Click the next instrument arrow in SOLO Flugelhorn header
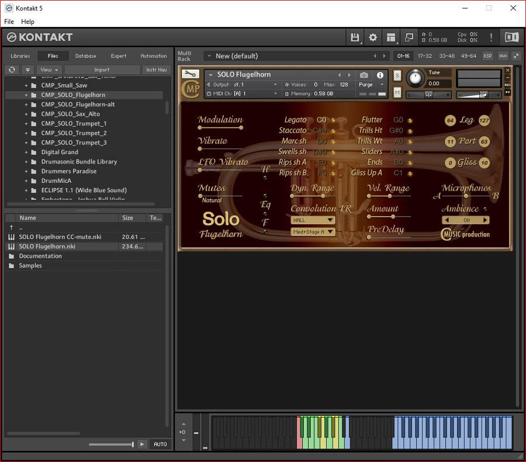526x462 pixels. tap(349, 75)
